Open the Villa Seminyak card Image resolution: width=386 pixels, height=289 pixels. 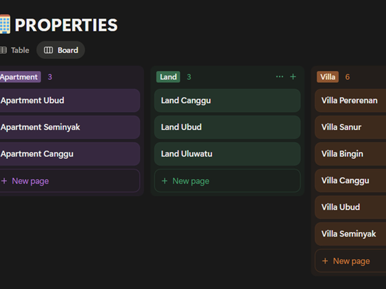[x=350, y=234]
